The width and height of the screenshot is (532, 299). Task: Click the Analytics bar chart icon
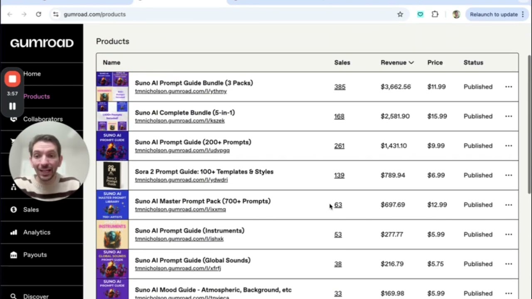point(14,232)
